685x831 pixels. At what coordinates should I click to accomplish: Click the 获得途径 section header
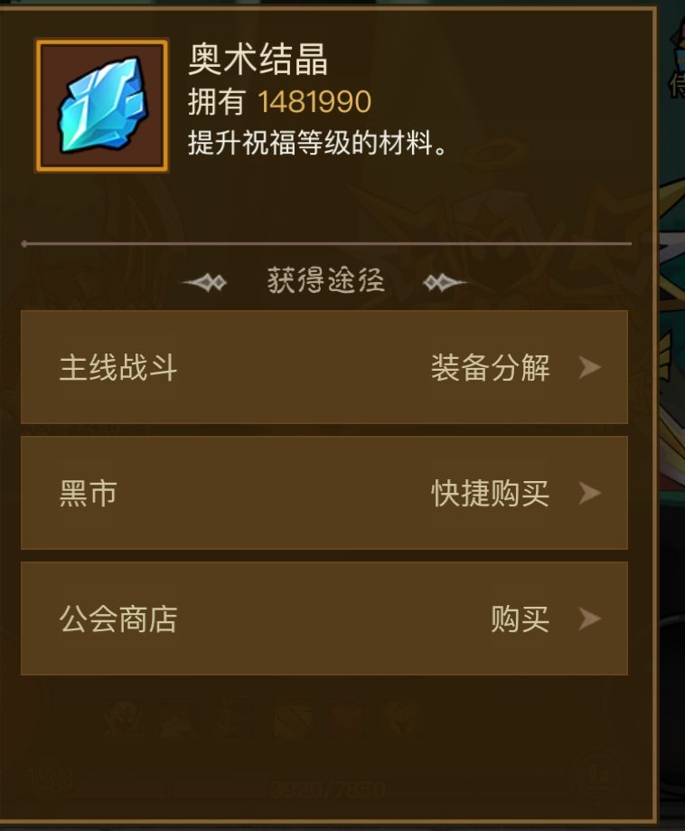(325, 280)
